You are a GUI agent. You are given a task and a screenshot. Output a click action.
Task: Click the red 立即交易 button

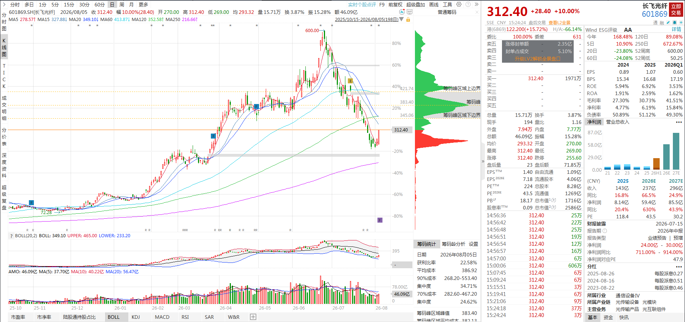click(676, 10)
